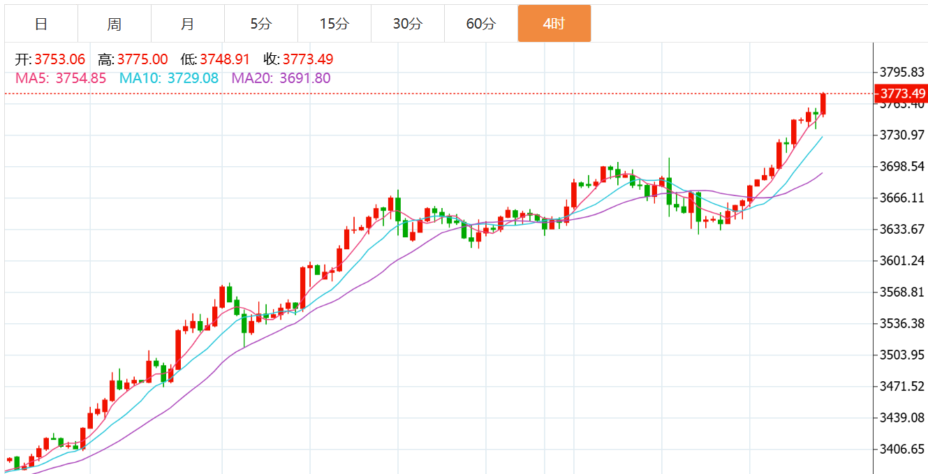The image size is (928, 474).
Task: Switch to the 周 weekly chart tab
Action: (115, 24)
